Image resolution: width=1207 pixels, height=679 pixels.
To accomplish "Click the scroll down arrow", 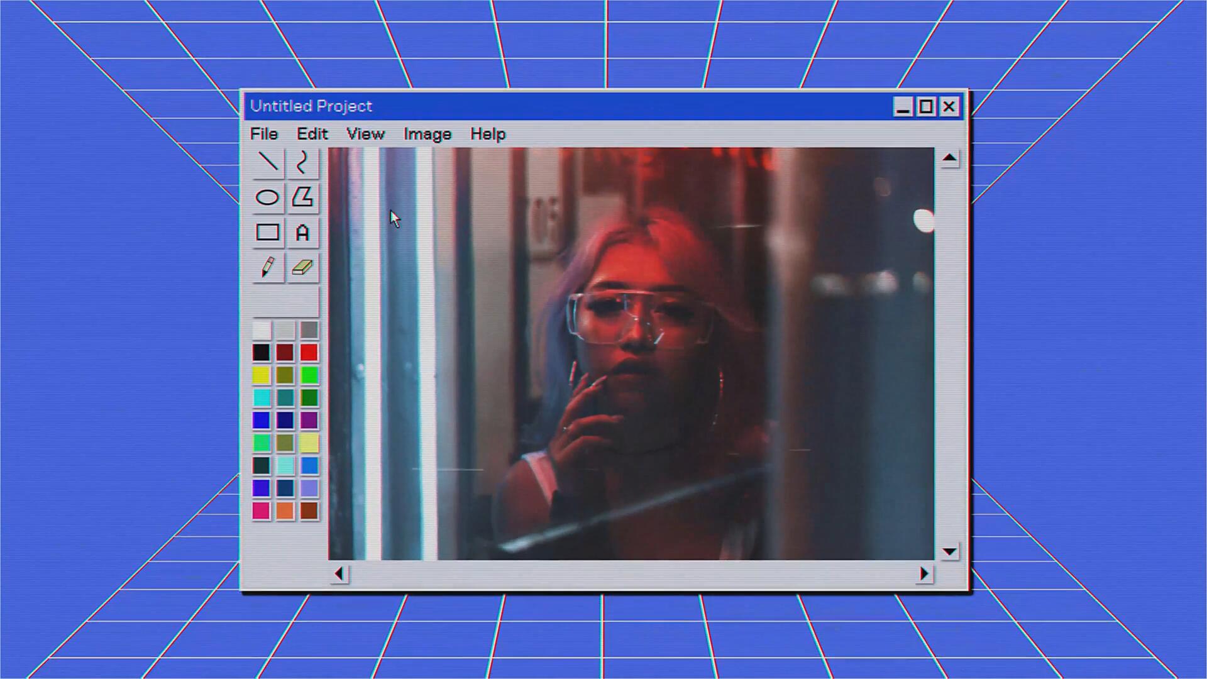I will tap(949, 551).
